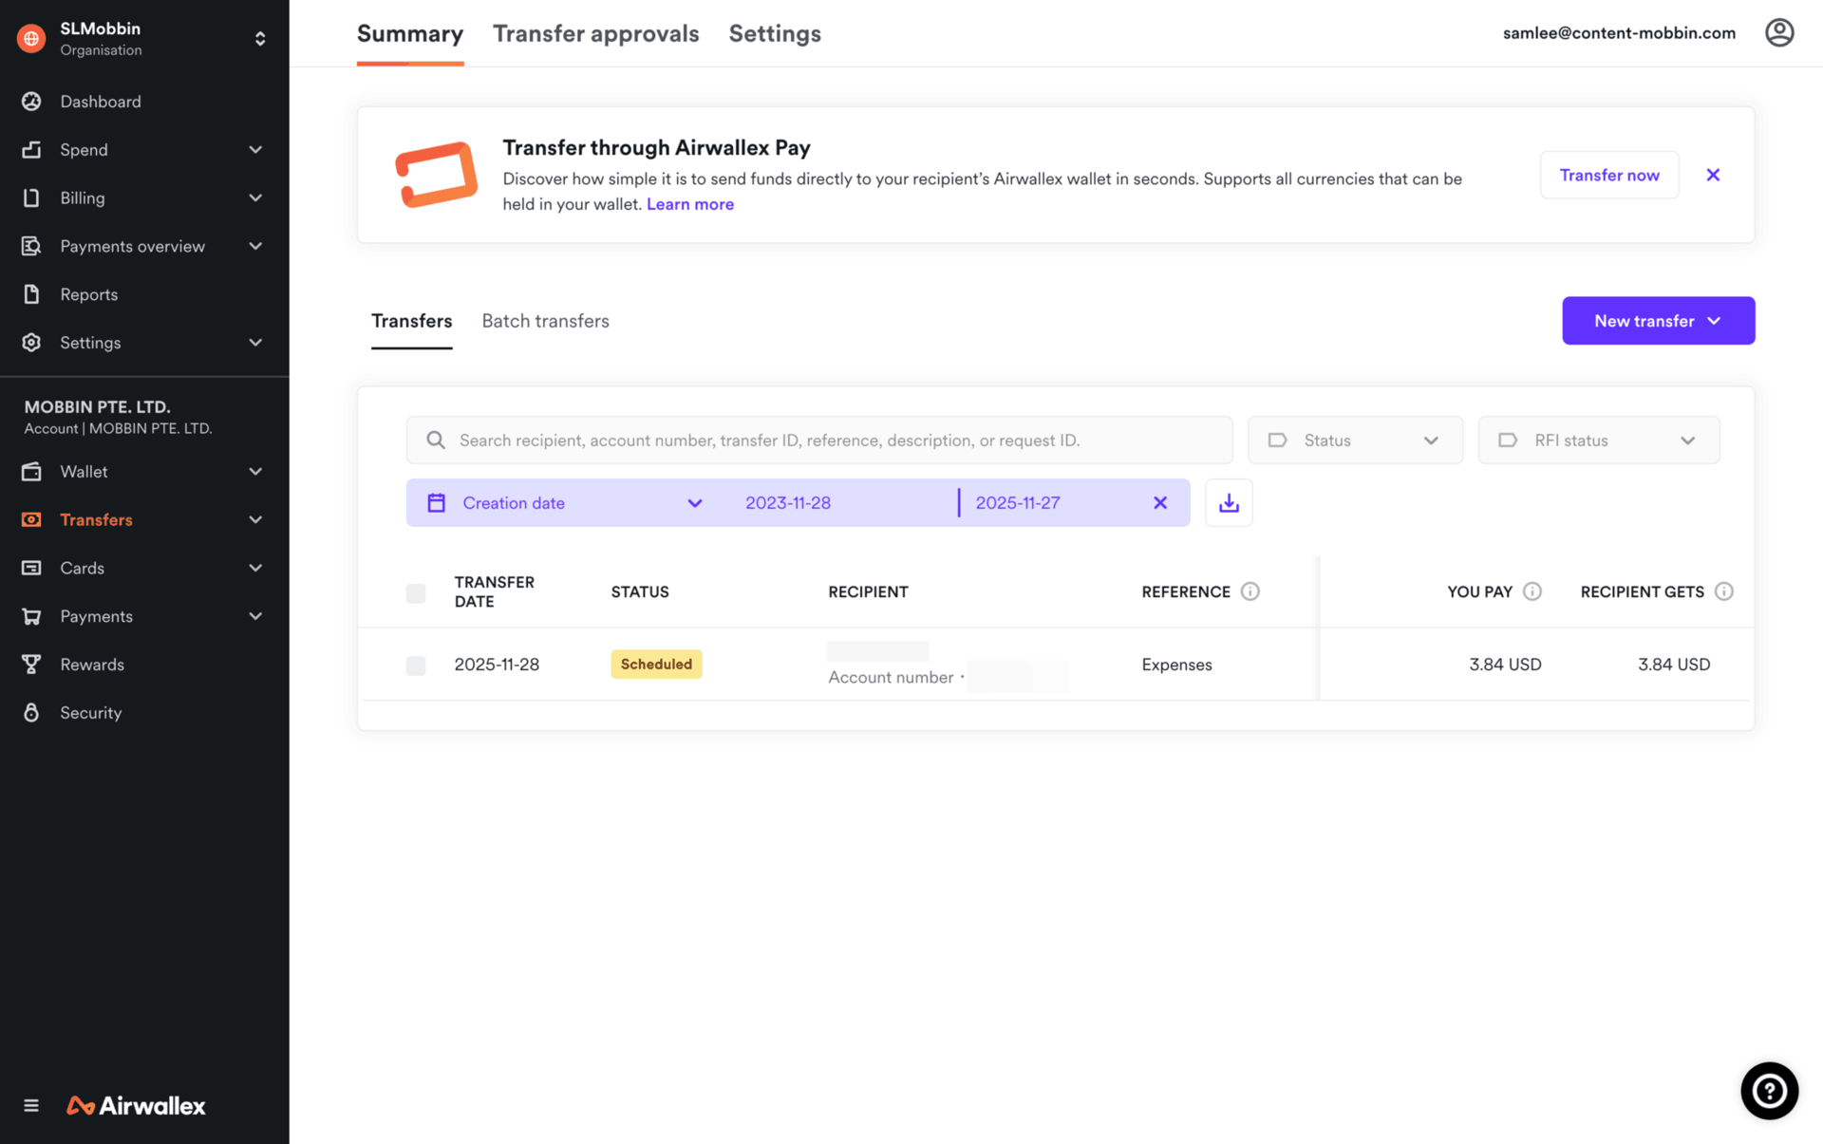Select the 2025-11-28 transfer row checkbox
This screenshot has height=1144, width=1823.
click(416, 666)
